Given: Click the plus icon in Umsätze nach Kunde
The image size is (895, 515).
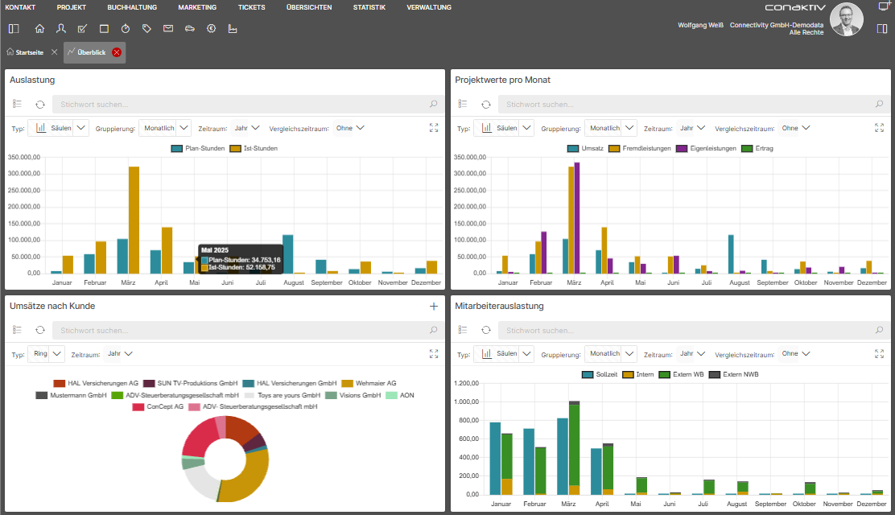Looking at the screenshot, I should pyautogui.click(x=434, y=307).
